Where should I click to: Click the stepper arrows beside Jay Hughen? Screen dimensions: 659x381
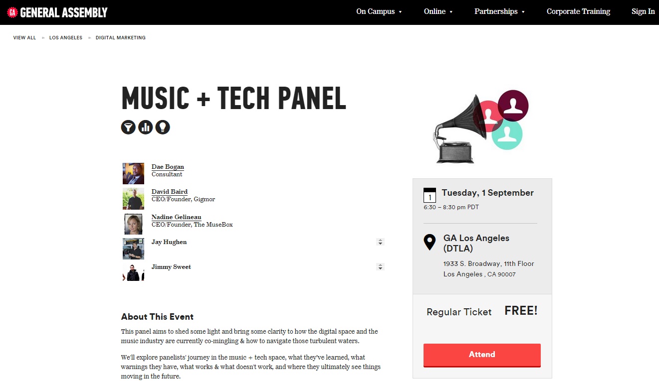pyautogui.click(x=380, y=242)
